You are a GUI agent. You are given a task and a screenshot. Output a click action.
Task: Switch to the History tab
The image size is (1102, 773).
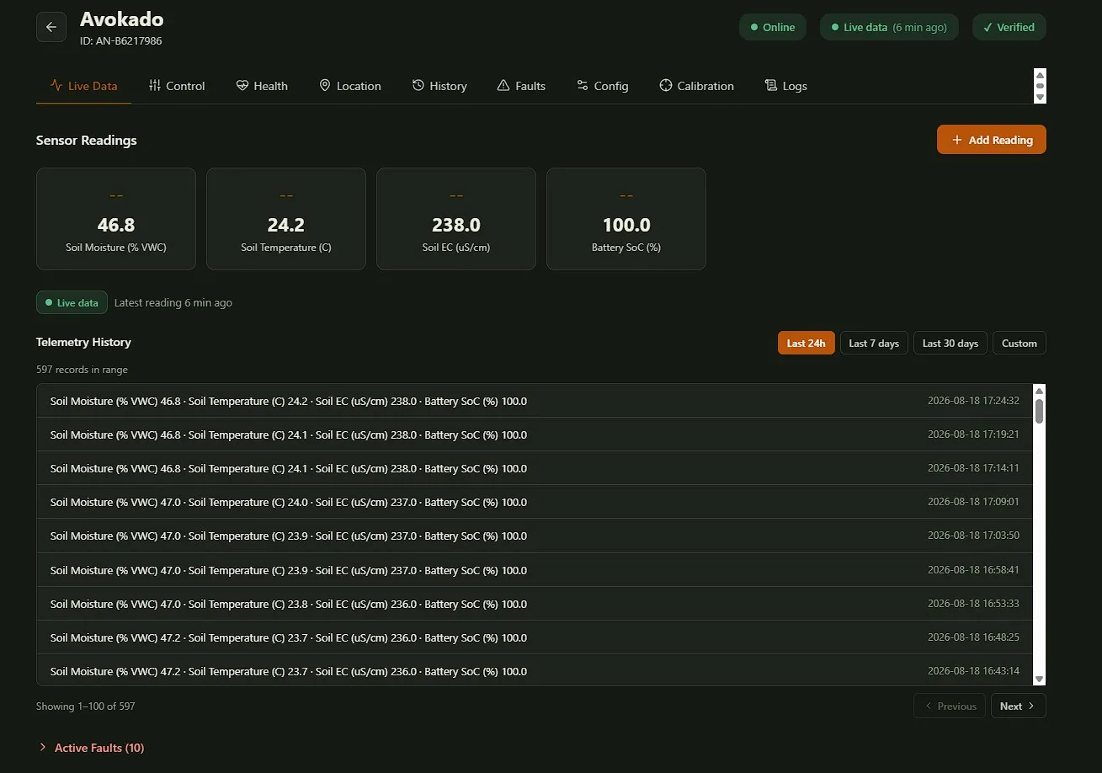[439, 86]
